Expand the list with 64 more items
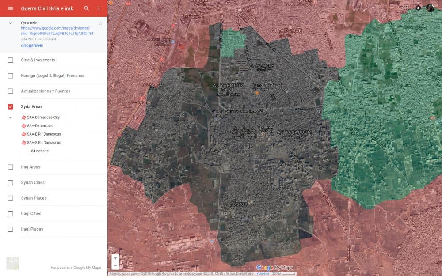The image size is (442, 276). point(38,151)
